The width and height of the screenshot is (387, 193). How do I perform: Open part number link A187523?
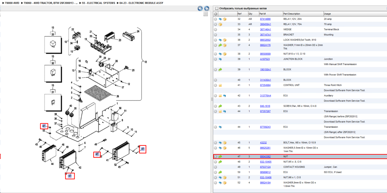pos(265,59)
